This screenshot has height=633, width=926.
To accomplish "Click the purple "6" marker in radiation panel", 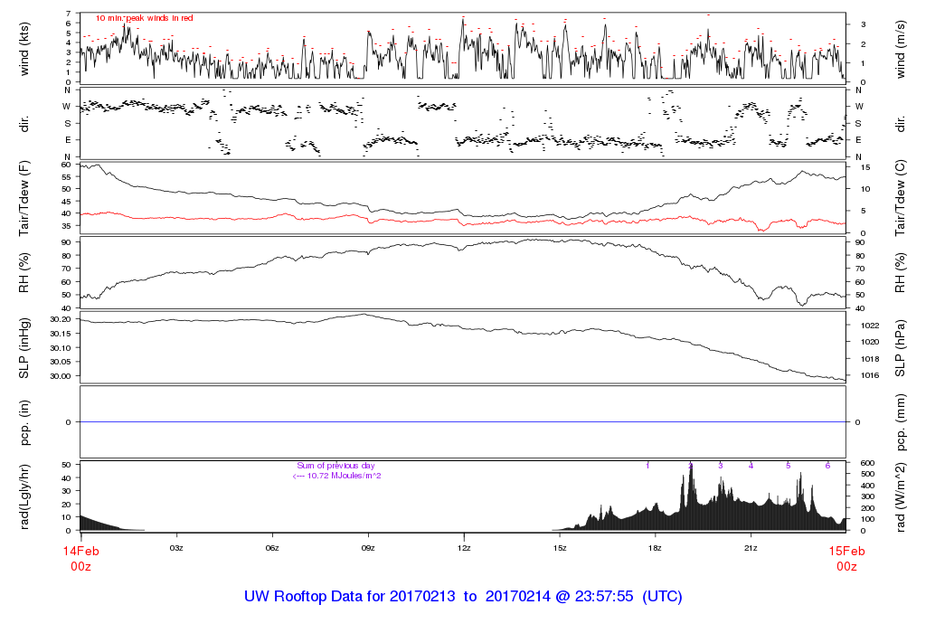I will tap(827, 465).
